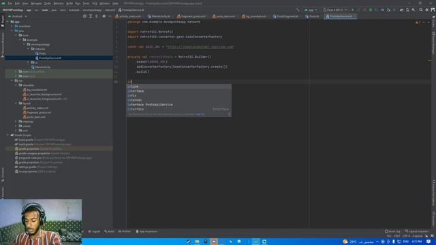The width and height of the screenshot is (436, 245).
Task: Click the Search Everywhere magnifier icon
Action: [x=421, y=10]
